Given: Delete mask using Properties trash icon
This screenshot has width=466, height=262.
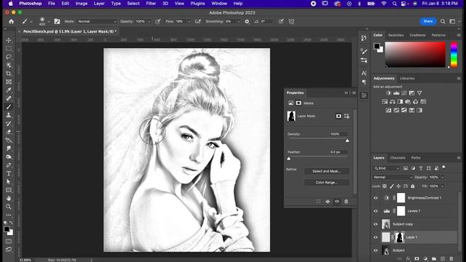Looking at the screenshot, I should (347, 202).
